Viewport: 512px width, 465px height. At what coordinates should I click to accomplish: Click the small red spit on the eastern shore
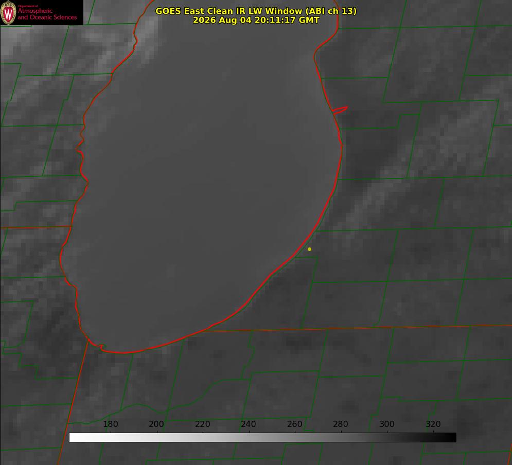(340, 110)
